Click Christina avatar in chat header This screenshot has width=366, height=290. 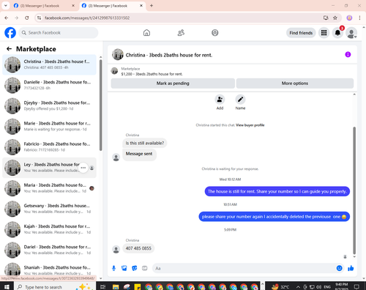[118, 54]
